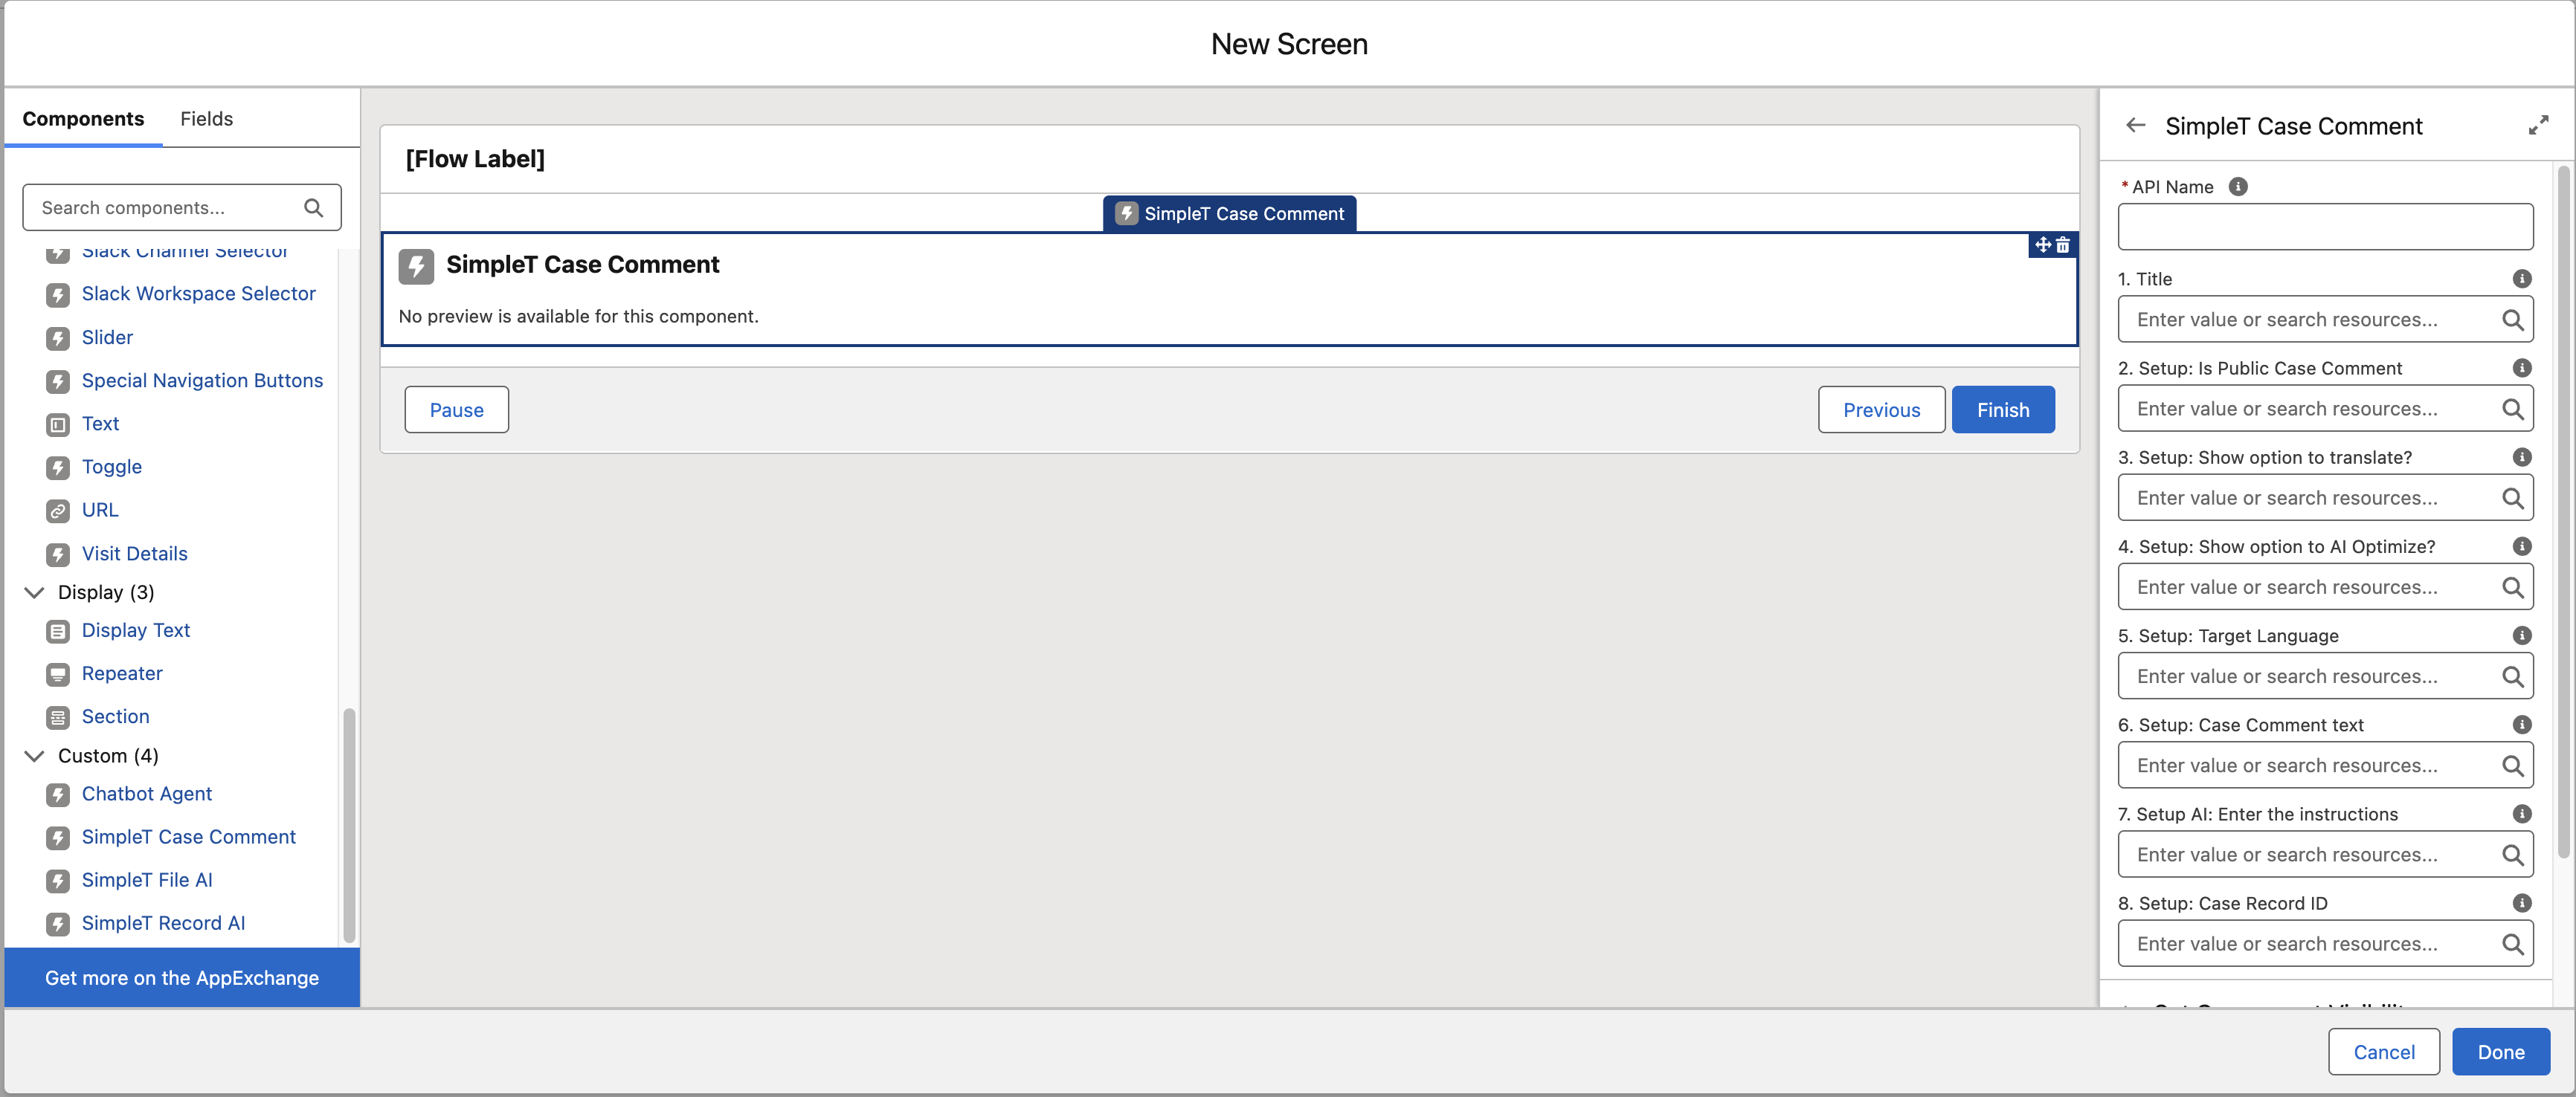Click the info icon next to API Name
The height and width of the screenshot is (1097, 2576).
(x=2238, y=187)
